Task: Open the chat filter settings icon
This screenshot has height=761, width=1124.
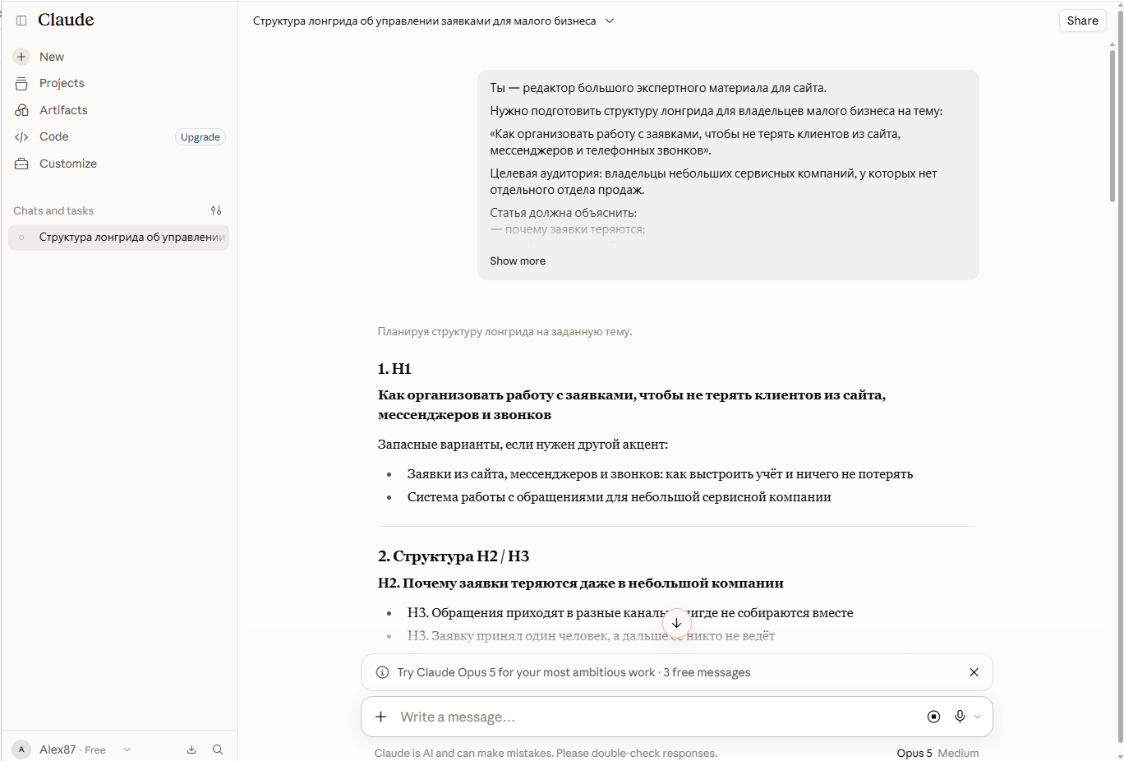Action: tap(216, 210)
